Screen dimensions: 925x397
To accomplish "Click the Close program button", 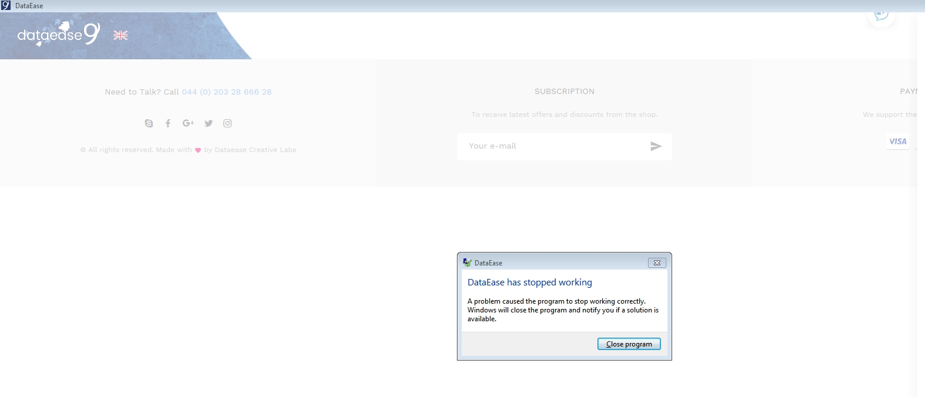I will [x=629, y=344].
